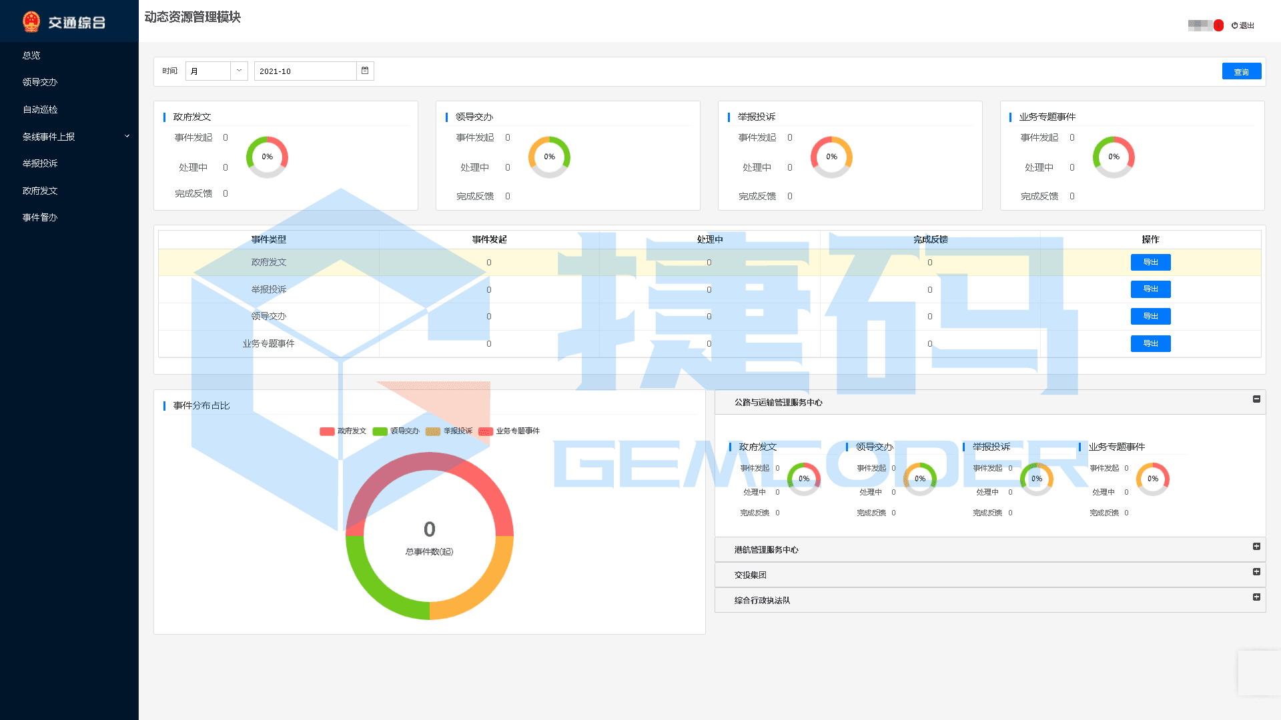Screen dimensions: 1281x720
Task: Click the red notification badge showing 1
Action: 1218,25
